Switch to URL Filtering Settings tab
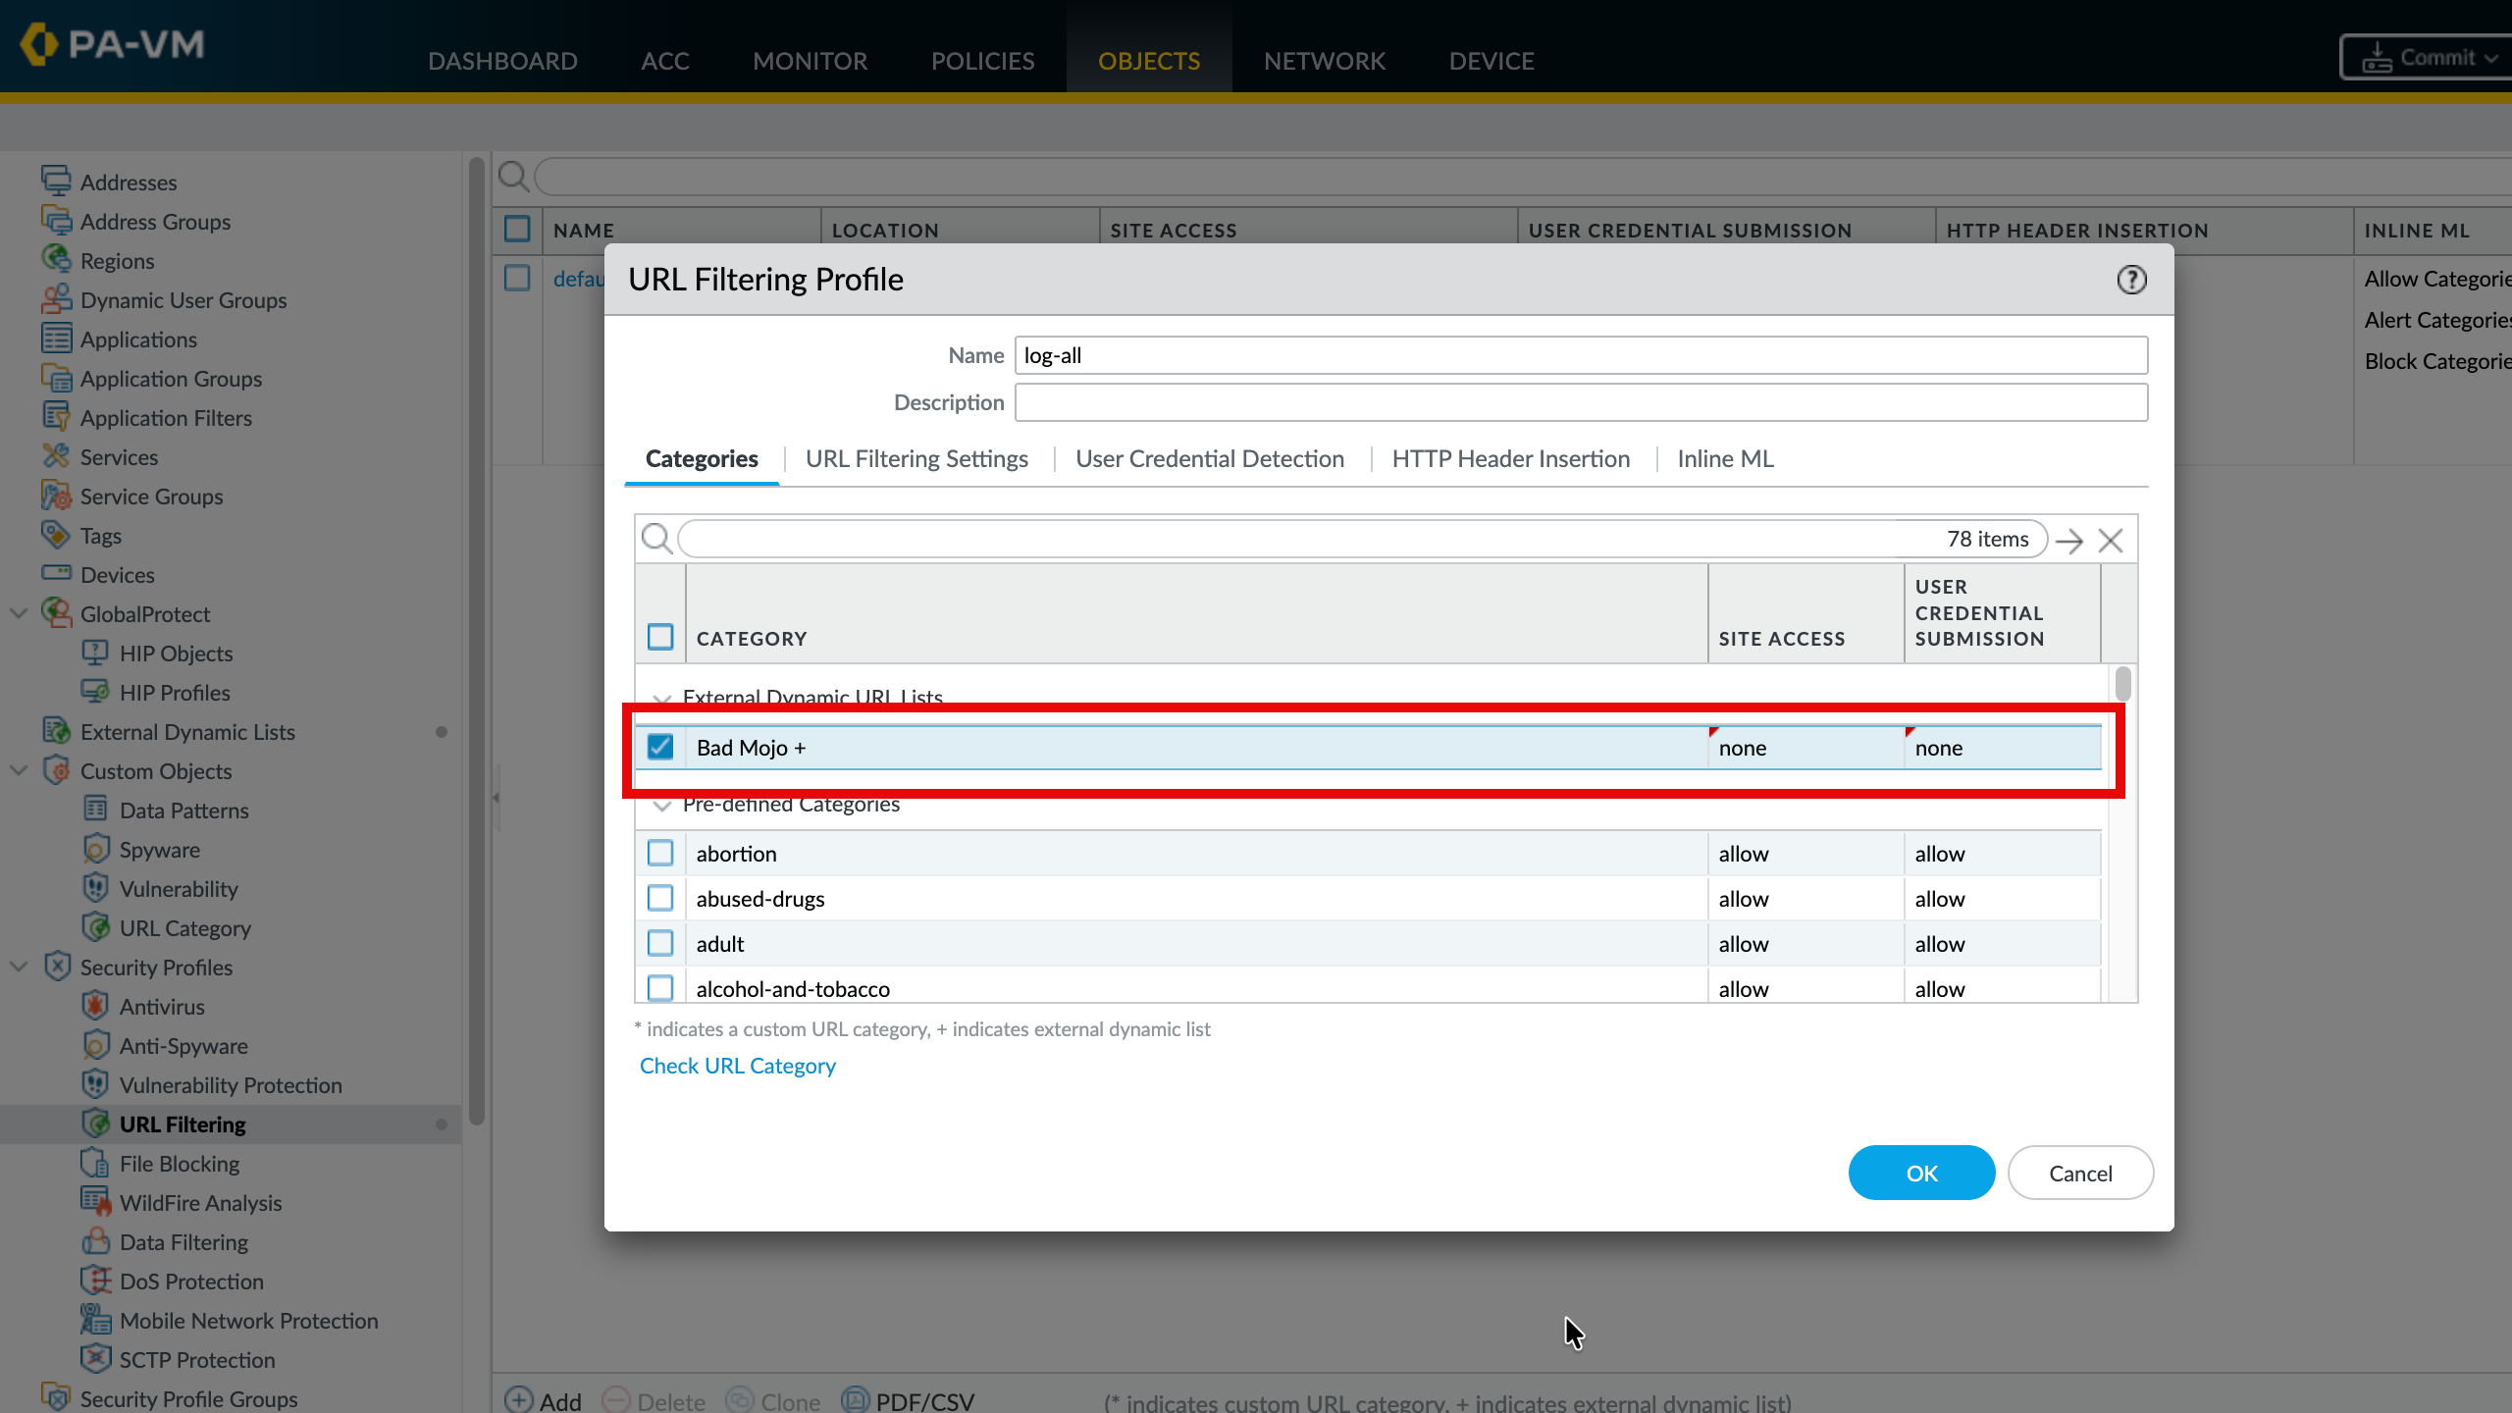This screenshot has width=2512, height=1413. pyautogui.click(x=916, y=458)
